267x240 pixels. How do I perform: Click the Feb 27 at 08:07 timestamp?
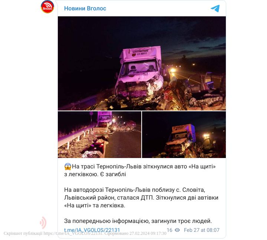202,230
